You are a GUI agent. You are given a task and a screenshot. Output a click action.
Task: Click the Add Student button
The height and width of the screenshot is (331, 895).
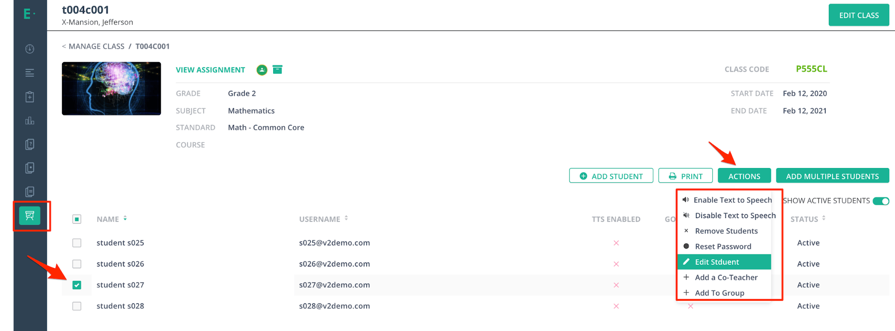tap(611, 176)
